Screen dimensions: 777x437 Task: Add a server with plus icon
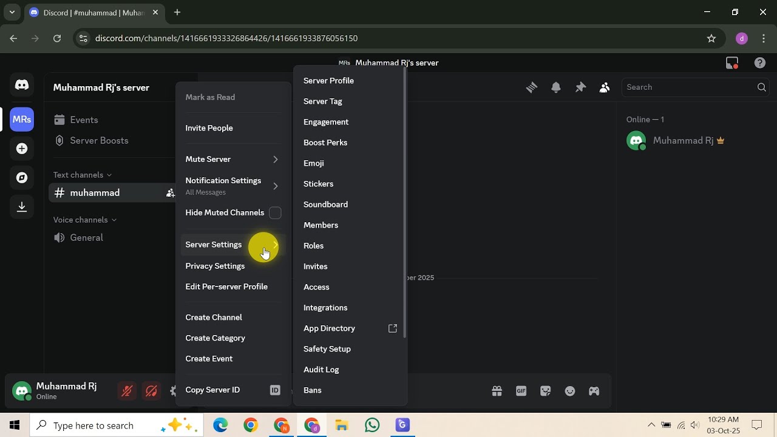(x=22, y=149)
